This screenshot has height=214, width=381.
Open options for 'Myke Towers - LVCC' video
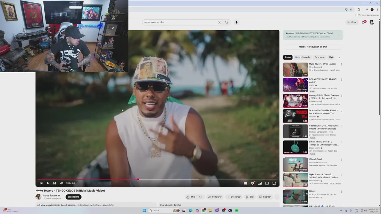[x=342, y=64]
